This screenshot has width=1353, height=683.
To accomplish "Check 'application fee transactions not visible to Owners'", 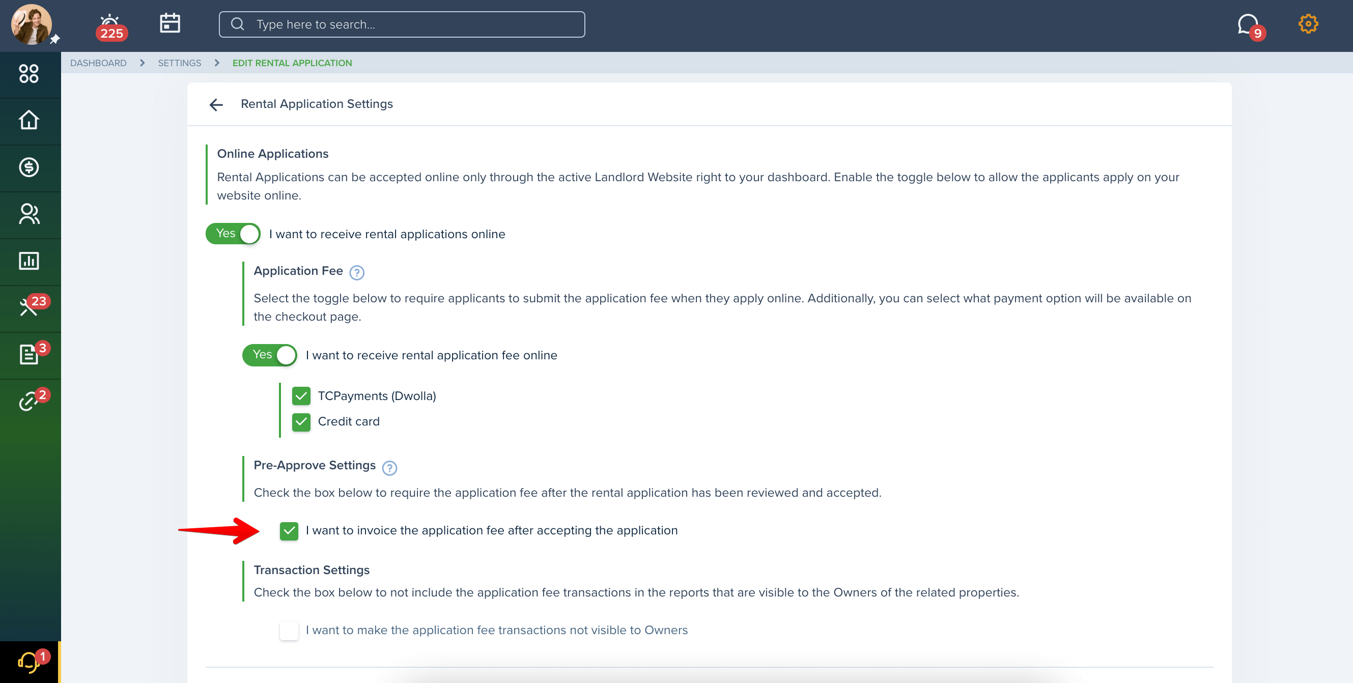I will [x=289, y=631].
